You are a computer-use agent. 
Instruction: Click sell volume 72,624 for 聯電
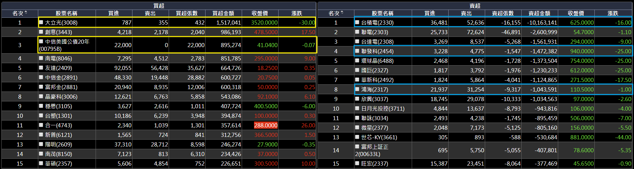click(x=476, y=32)
